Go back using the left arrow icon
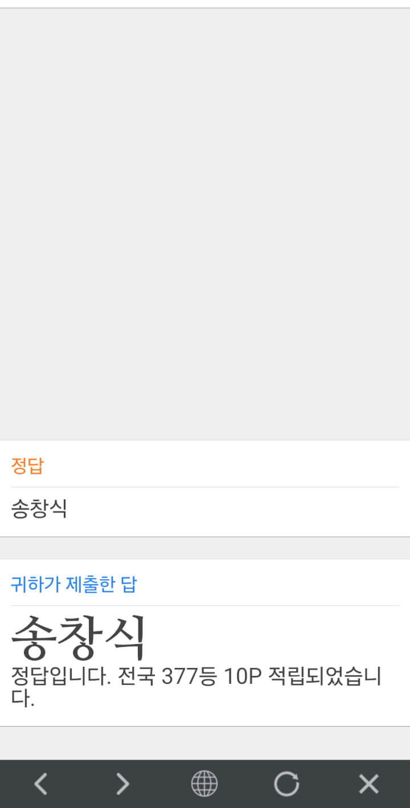Viewport: 410px width, 808px height. click(x=40, y=784)
